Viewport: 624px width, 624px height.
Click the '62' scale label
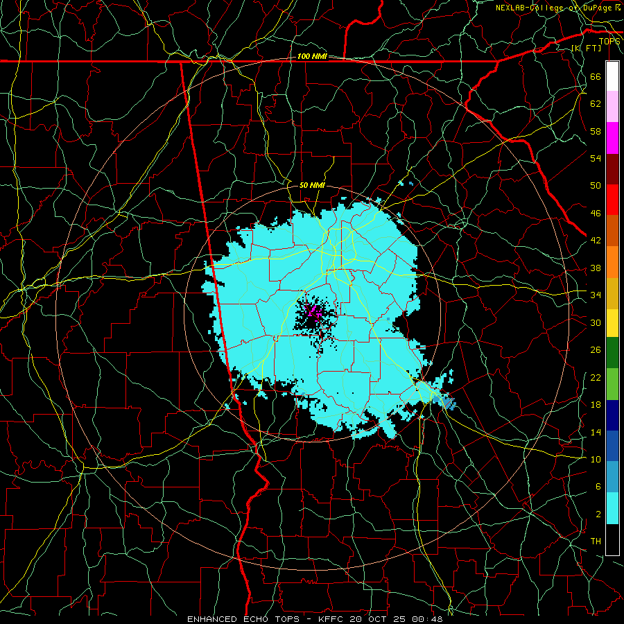click(x=596, y=104)
